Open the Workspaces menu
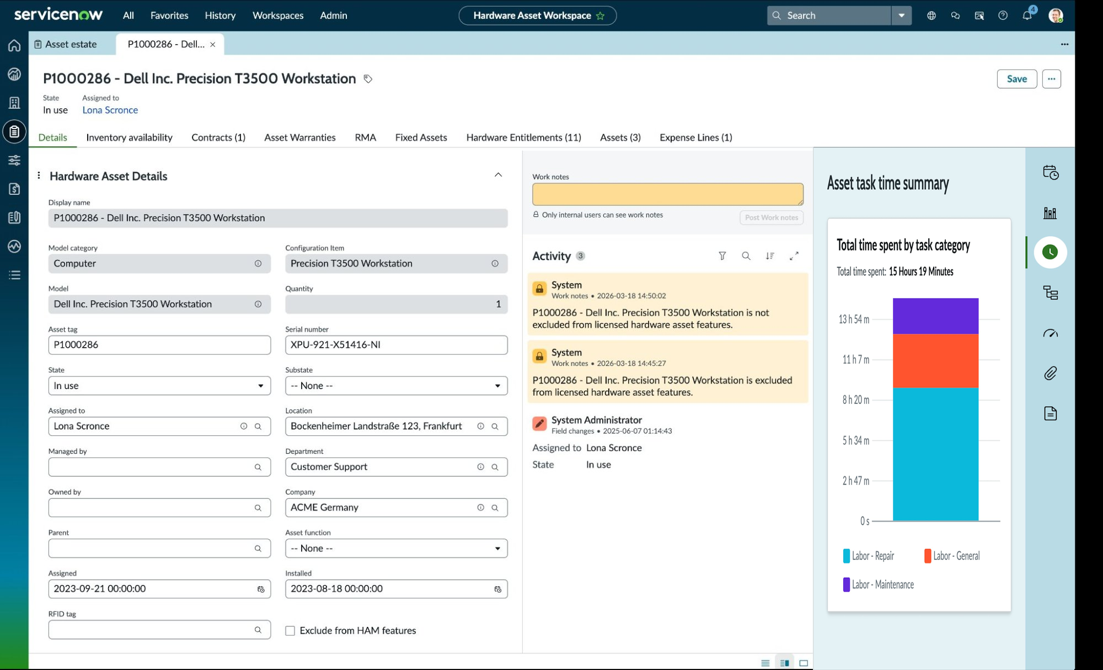Image resolution: width=1103 pixels, height=670 pixels. coord(278,15)
